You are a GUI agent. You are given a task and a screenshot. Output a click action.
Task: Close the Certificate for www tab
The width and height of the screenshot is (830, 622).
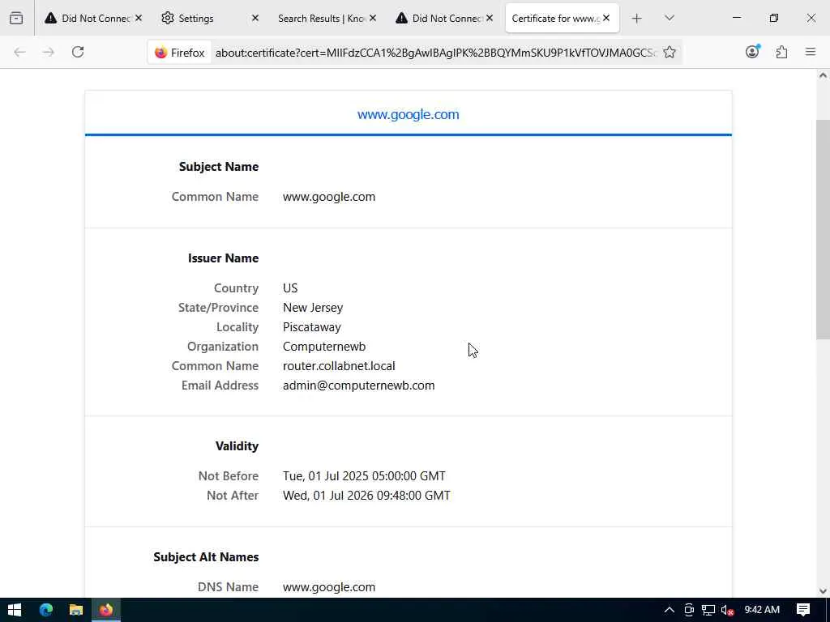(606, 18)
